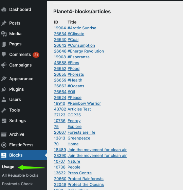Click the ElasticPress logo icon
This screenshot has width=183, height=190.
point(4,145)
